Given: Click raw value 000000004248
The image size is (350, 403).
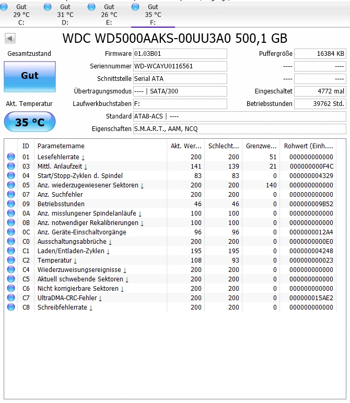Looking at the screenshot, I should pos(311,251).
